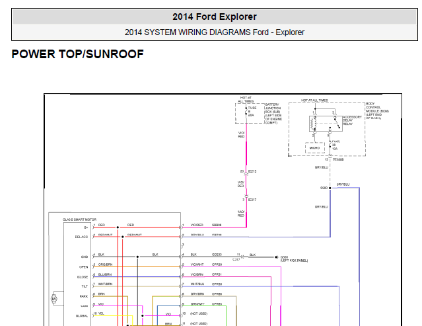Click the 'C2280B' connector label

[x=338, y=159]
